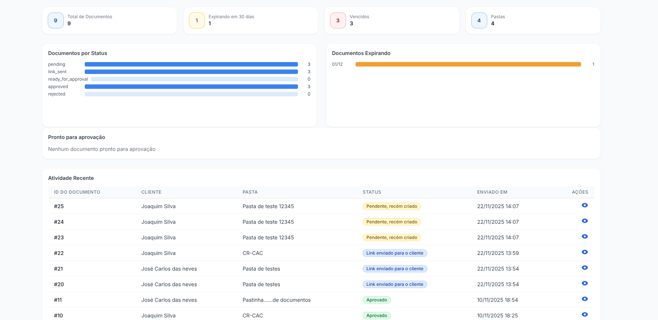Click document ID #22
The width and height of the screenshot is (658, 320).
[59, 253]
